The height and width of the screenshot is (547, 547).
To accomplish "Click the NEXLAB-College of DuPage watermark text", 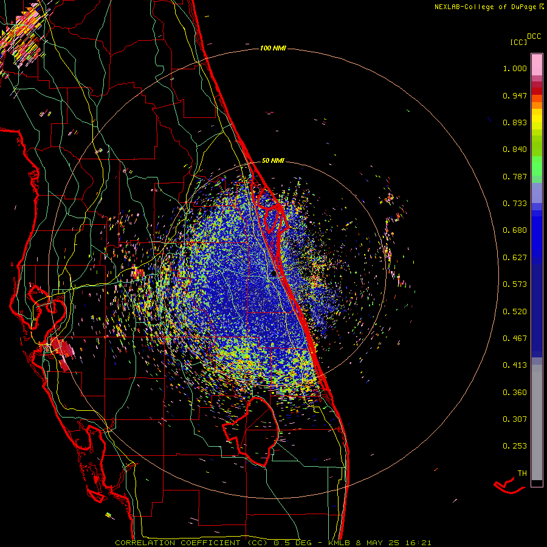I will click(486, 7).
